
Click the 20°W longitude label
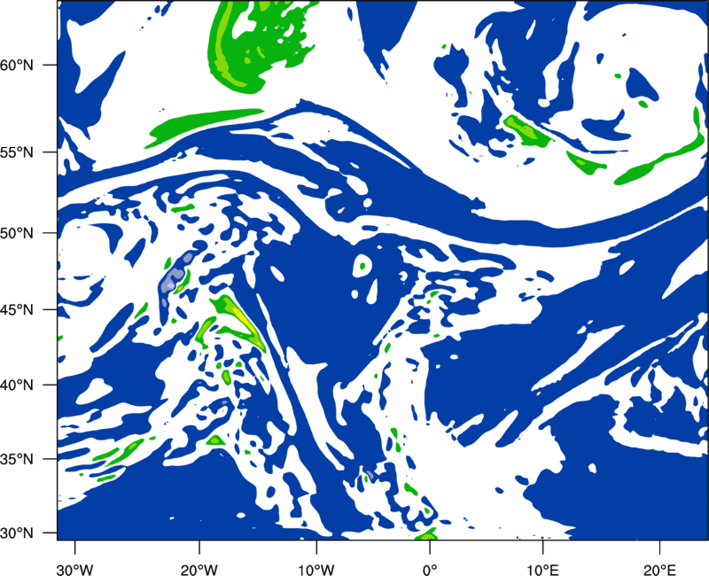[199, 570]
